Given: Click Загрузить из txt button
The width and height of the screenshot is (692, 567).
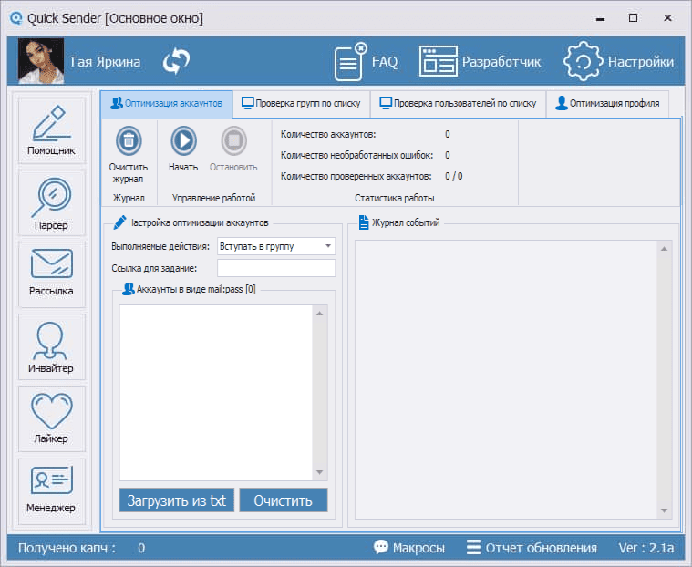Looking at the screenshot, I should tap(177, 500).
